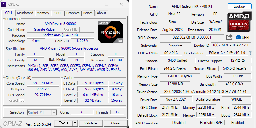The width and height of the screenshot is (256, 128).
Task: Click the Transistors value 26050M
Action: pyautogui.click(x=215, y=30)
